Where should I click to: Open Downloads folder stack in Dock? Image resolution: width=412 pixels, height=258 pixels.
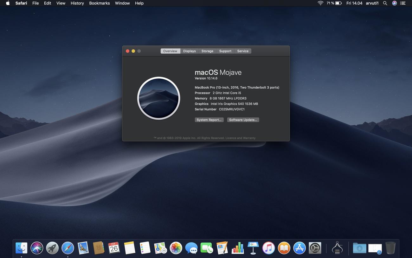click(359, 248)
